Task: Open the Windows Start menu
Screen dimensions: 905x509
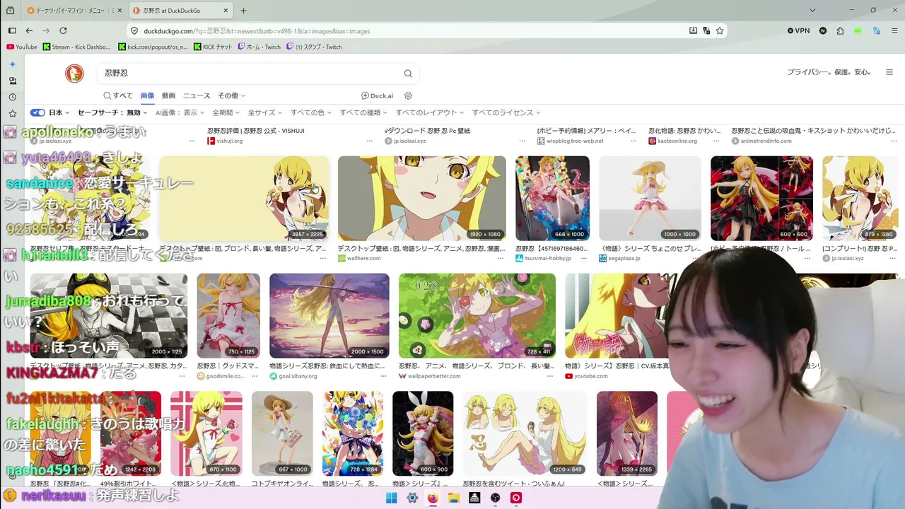Action: 391,498
